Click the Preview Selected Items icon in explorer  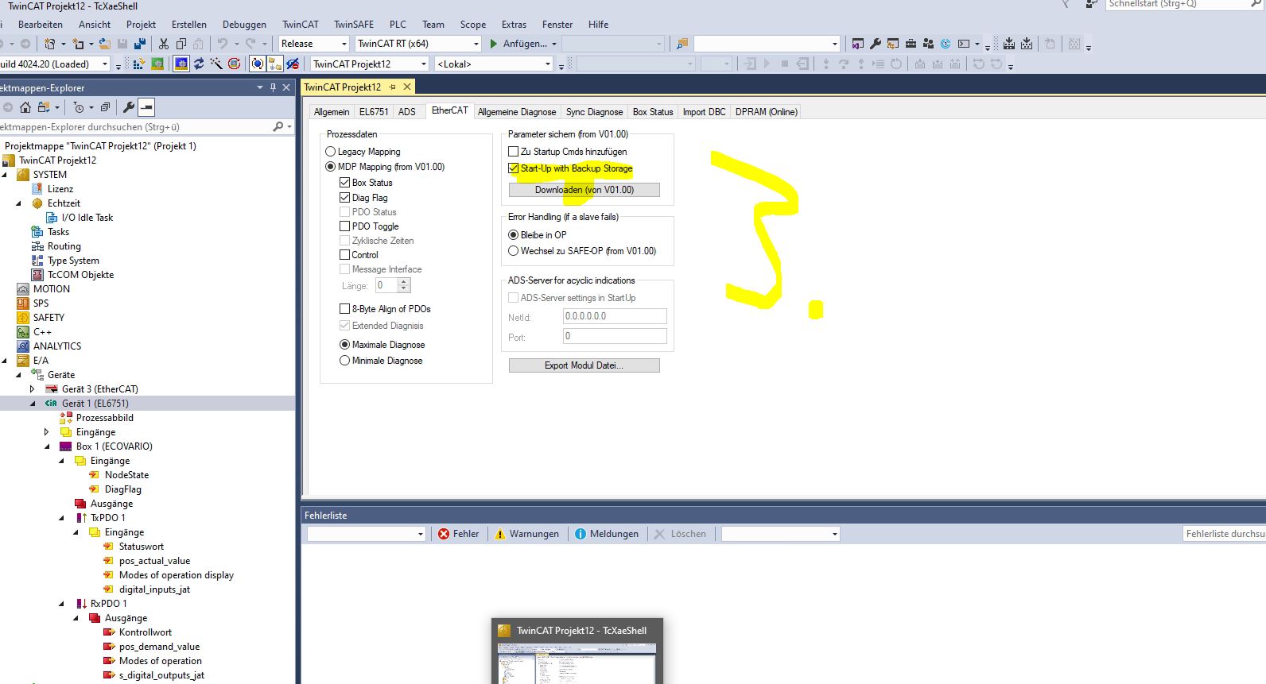[x=146, y=107]
